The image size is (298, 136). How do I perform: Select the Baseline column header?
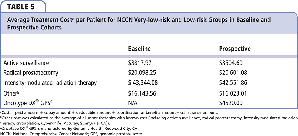coord(139,49)
